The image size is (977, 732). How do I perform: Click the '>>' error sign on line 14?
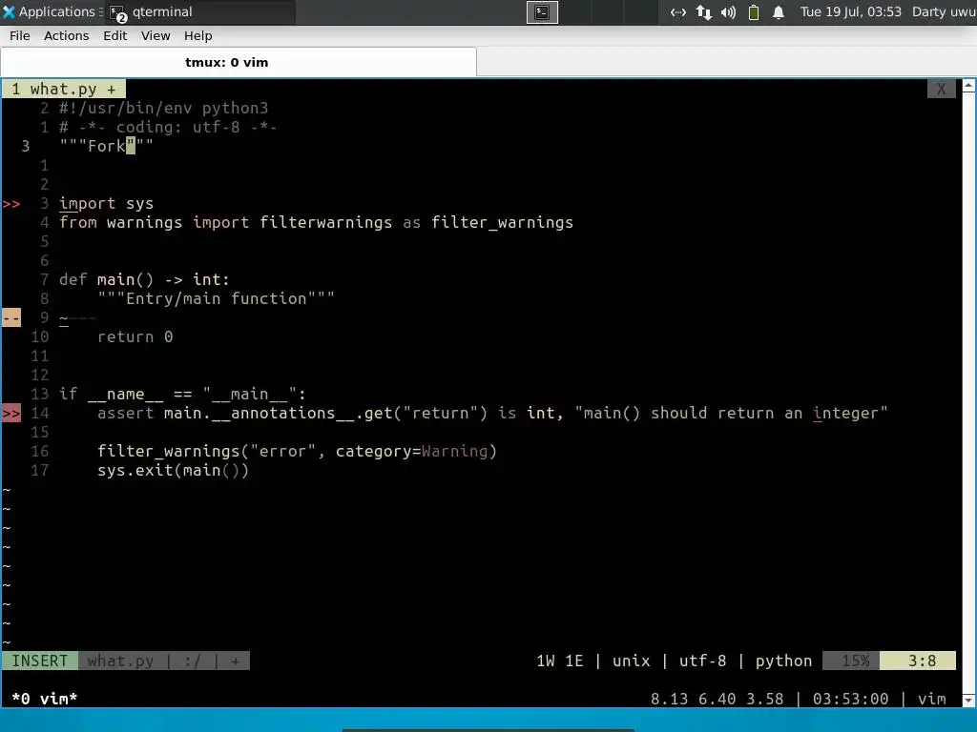pyautogui.click(x=11, y=414)
